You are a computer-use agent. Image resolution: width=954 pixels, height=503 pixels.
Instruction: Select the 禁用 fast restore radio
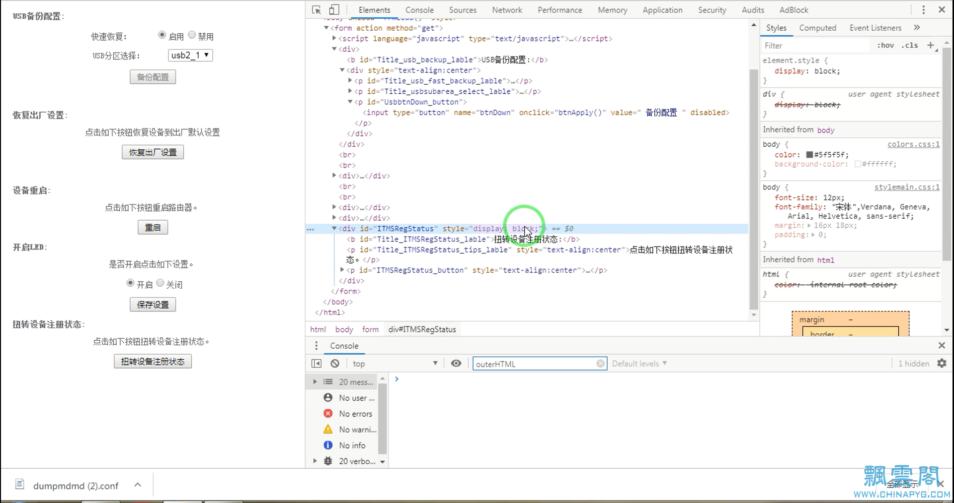pyautogui.click(x=192, y=35)
